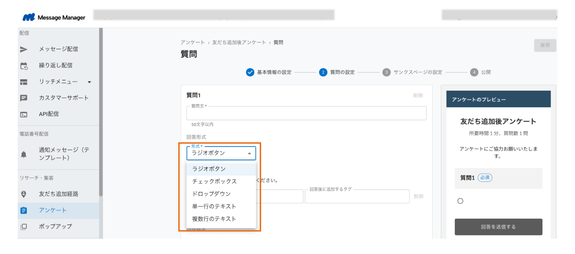
Task: Click the 保存 button
Action: click(x=545, y=45)
